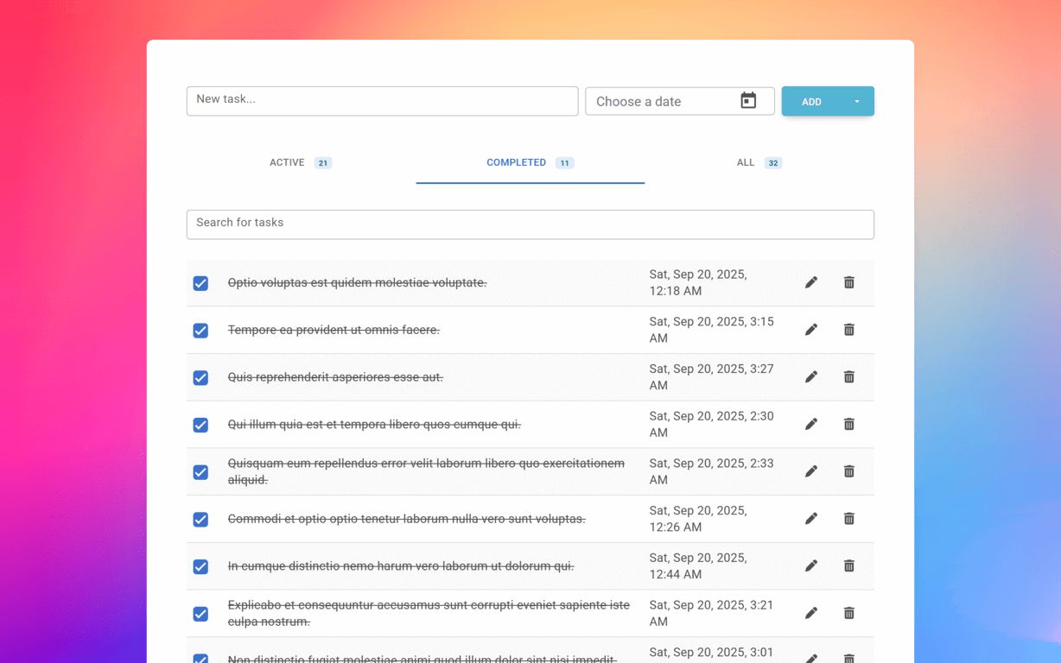The image size is (1061, 663).
Task: Edit the 'Explicabo et consequuntur' task
Action: pos(810,613)
